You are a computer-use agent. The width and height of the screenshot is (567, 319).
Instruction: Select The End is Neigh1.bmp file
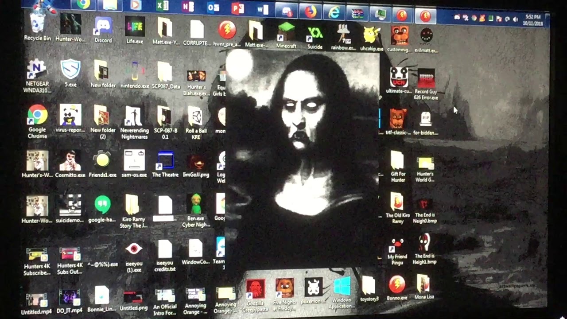(424, 249)
